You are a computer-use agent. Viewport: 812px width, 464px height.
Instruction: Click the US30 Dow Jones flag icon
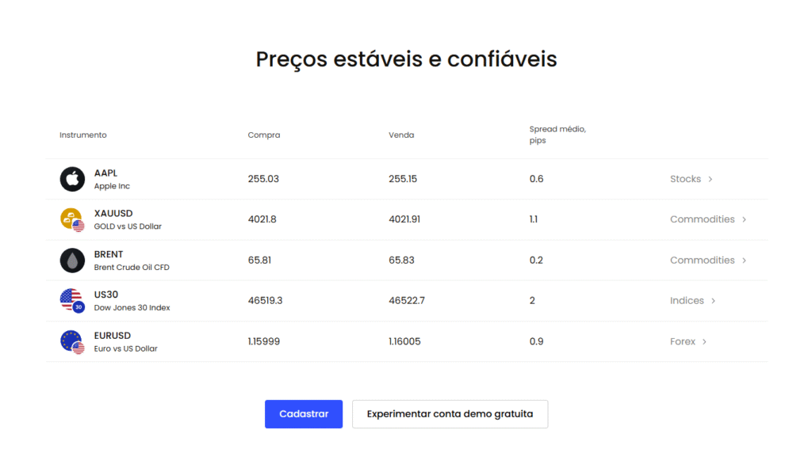70,299
